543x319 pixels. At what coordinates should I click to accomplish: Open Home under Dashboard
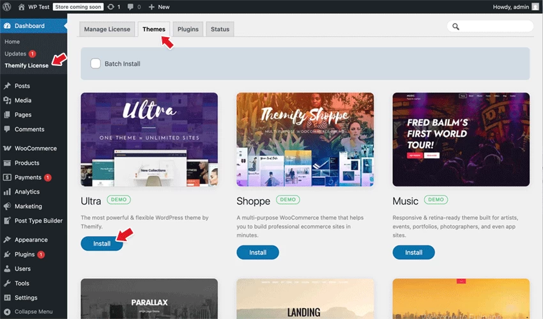tap(12, 42)
